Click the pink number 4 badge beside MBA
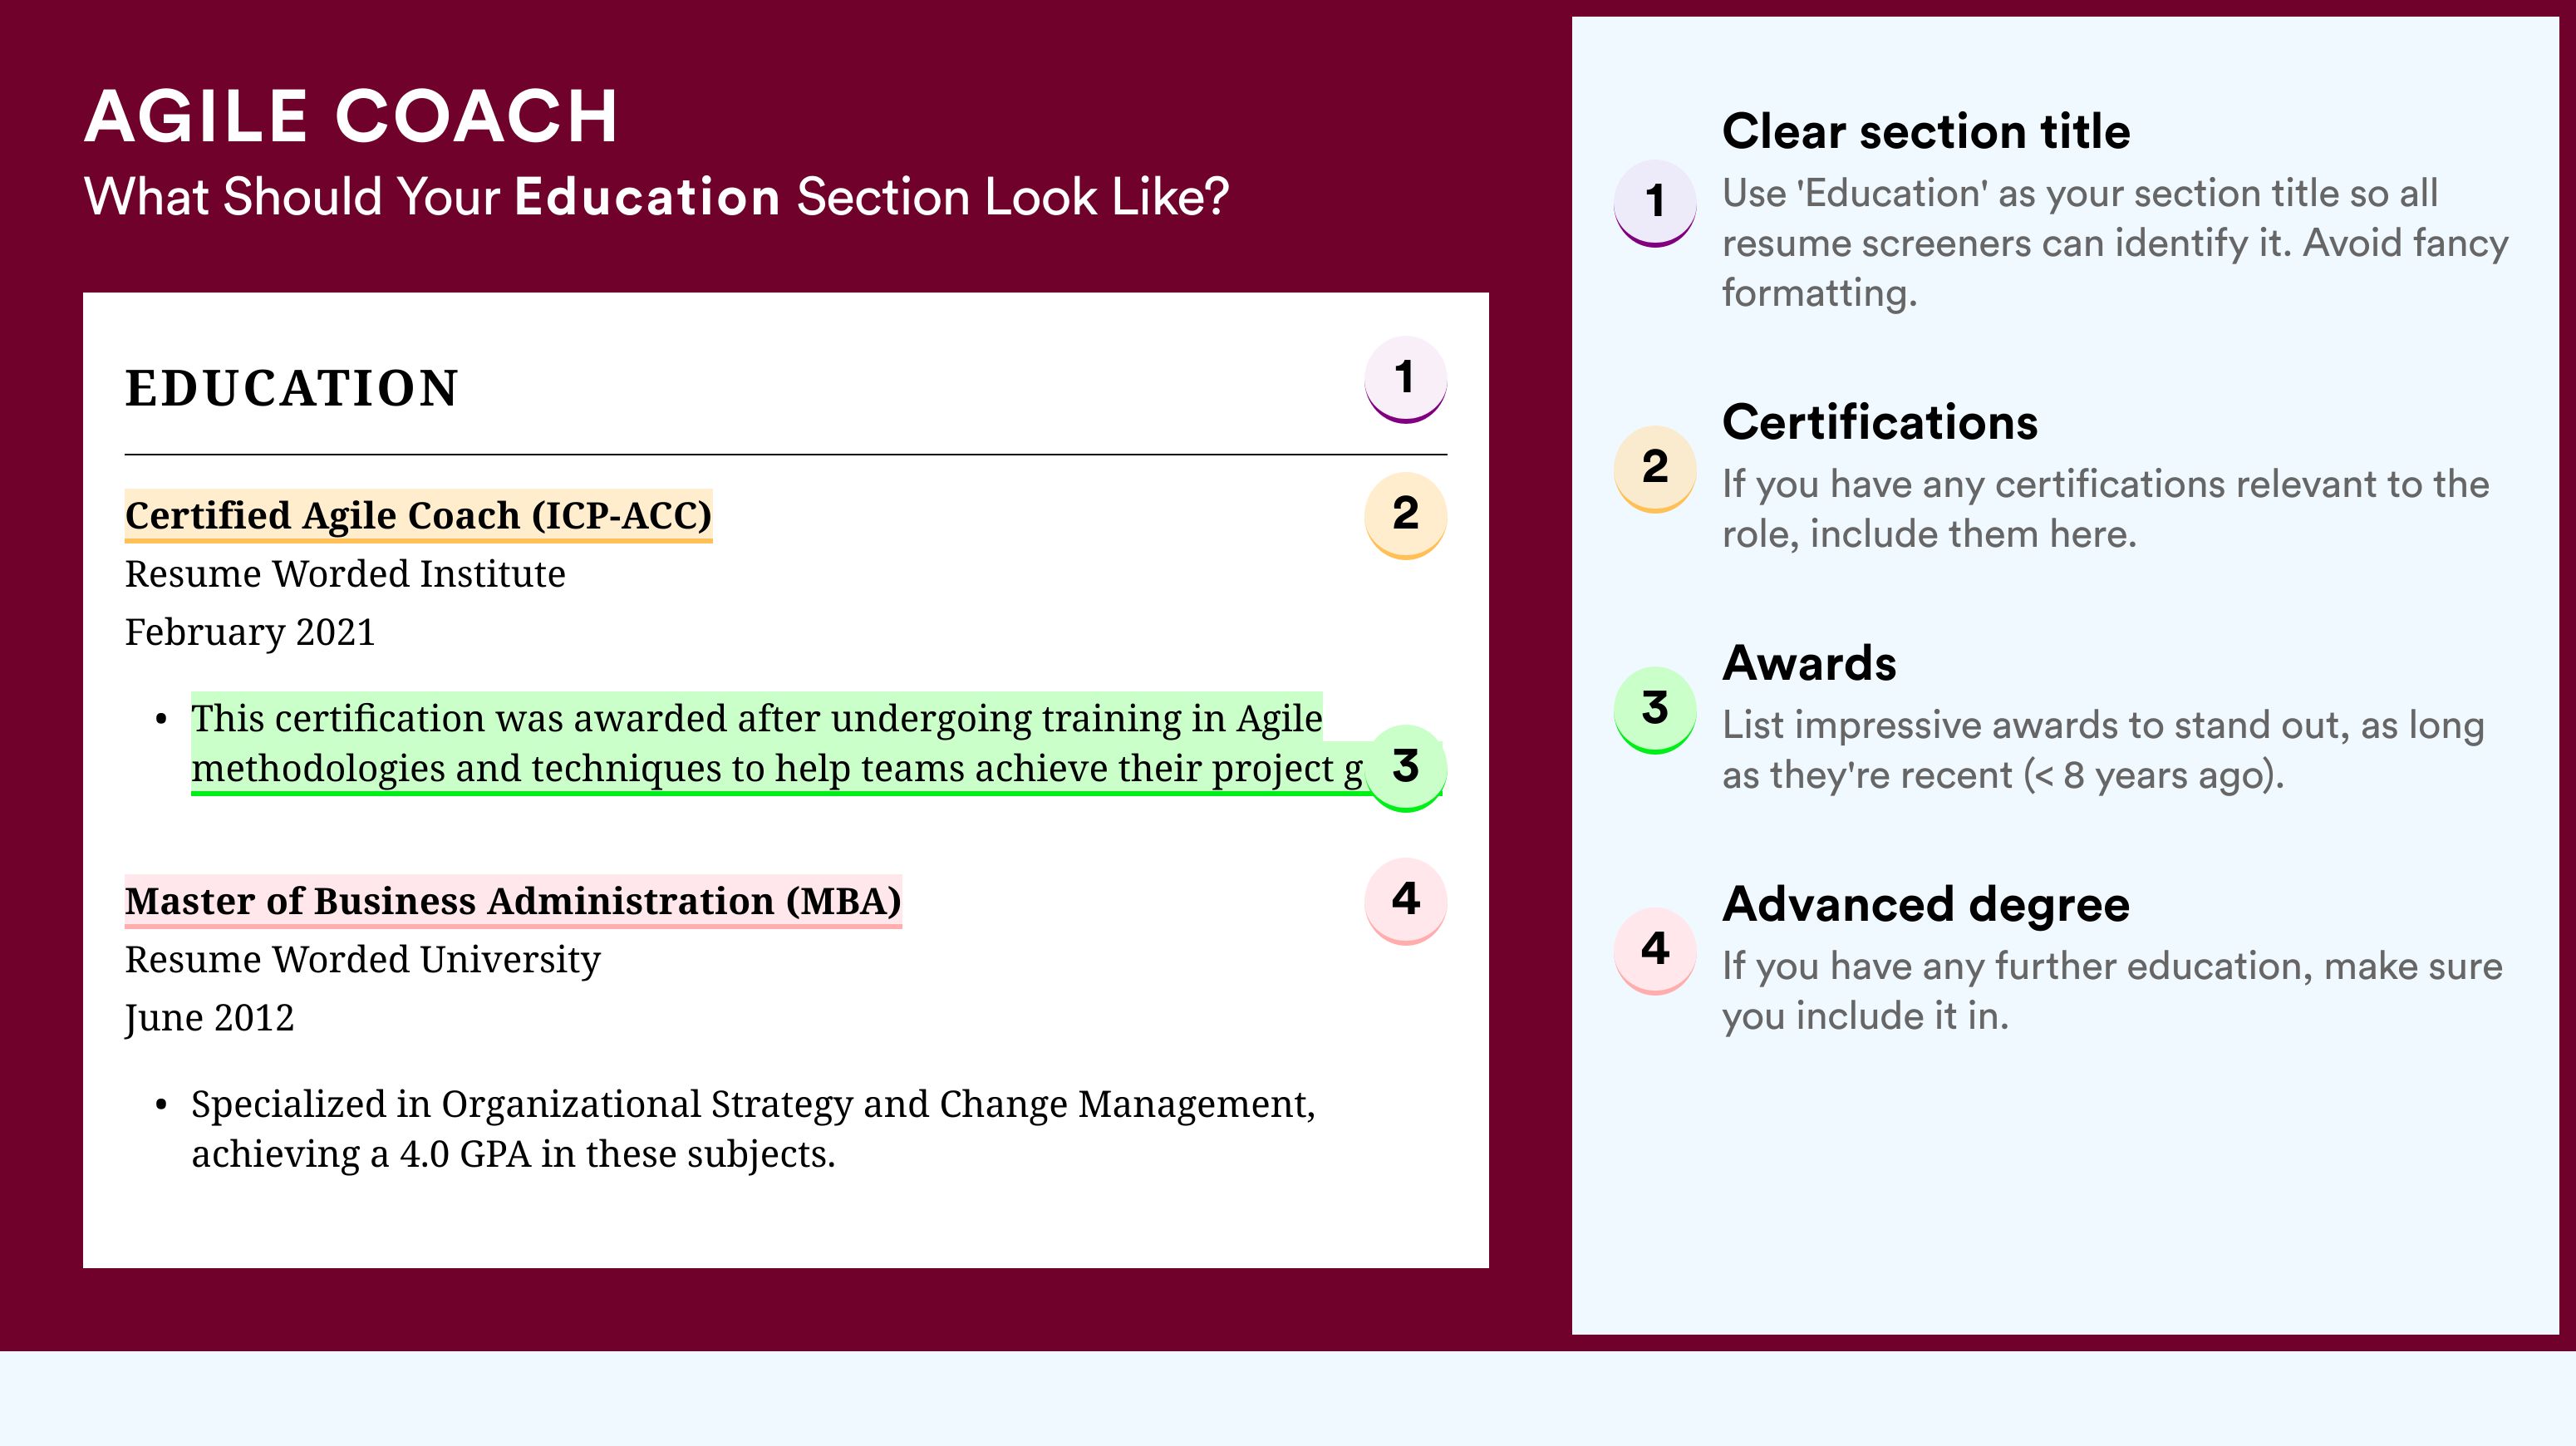Image resolution: width=2576 pixels, height=1446 pixels. tap(1405, 901)
